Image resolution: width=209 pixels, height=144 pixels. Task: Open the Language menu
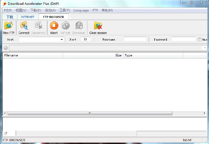81,10
